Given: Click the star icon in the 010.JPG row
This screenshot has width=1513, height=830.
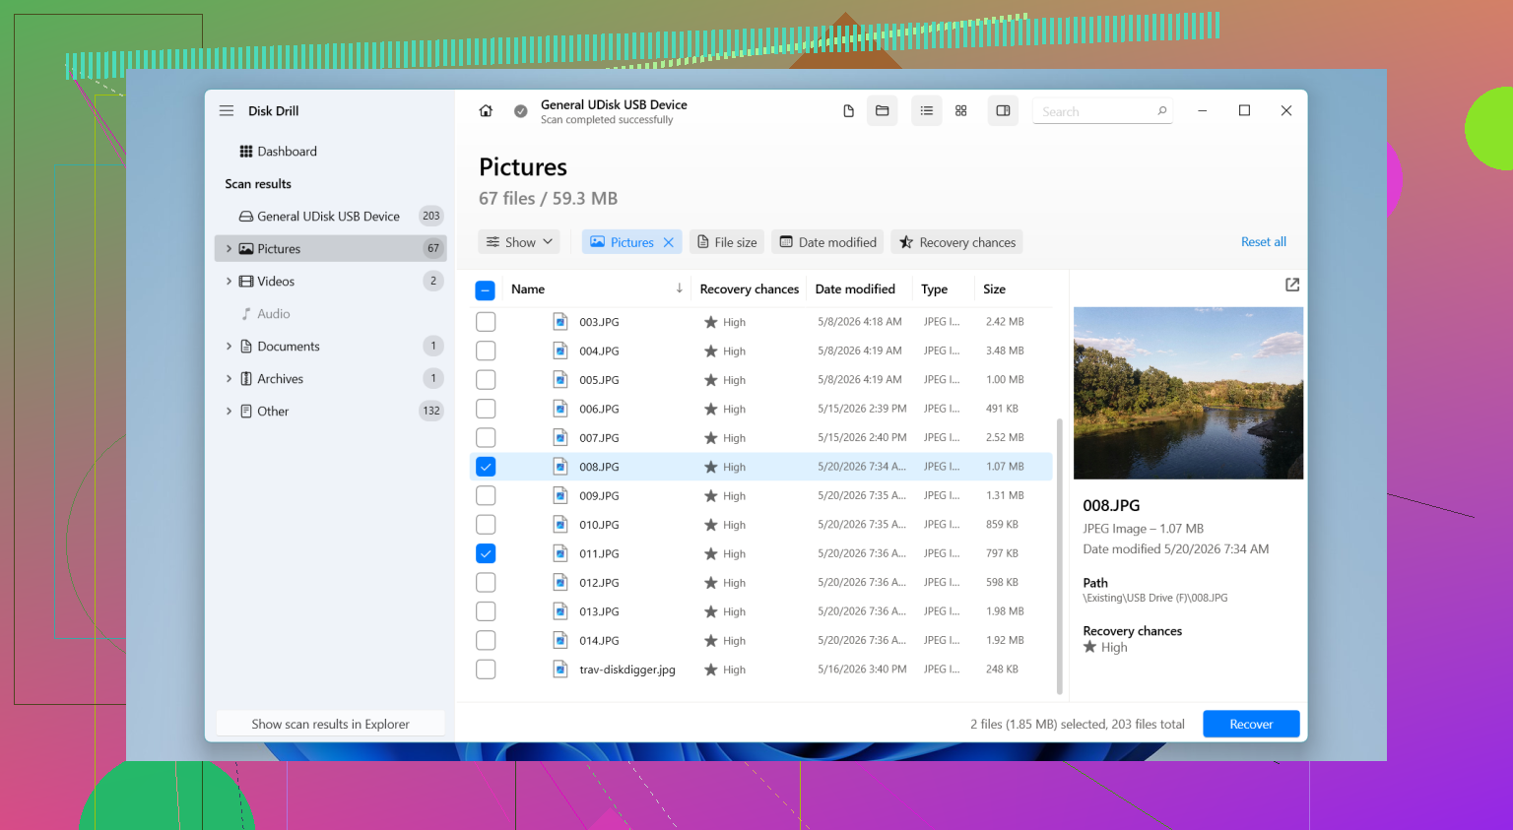Looking at the screenshot, I should [710, 525].
